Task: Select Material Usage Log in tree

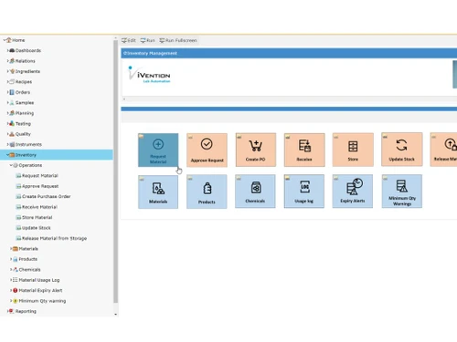Action: tap(39, 280)
